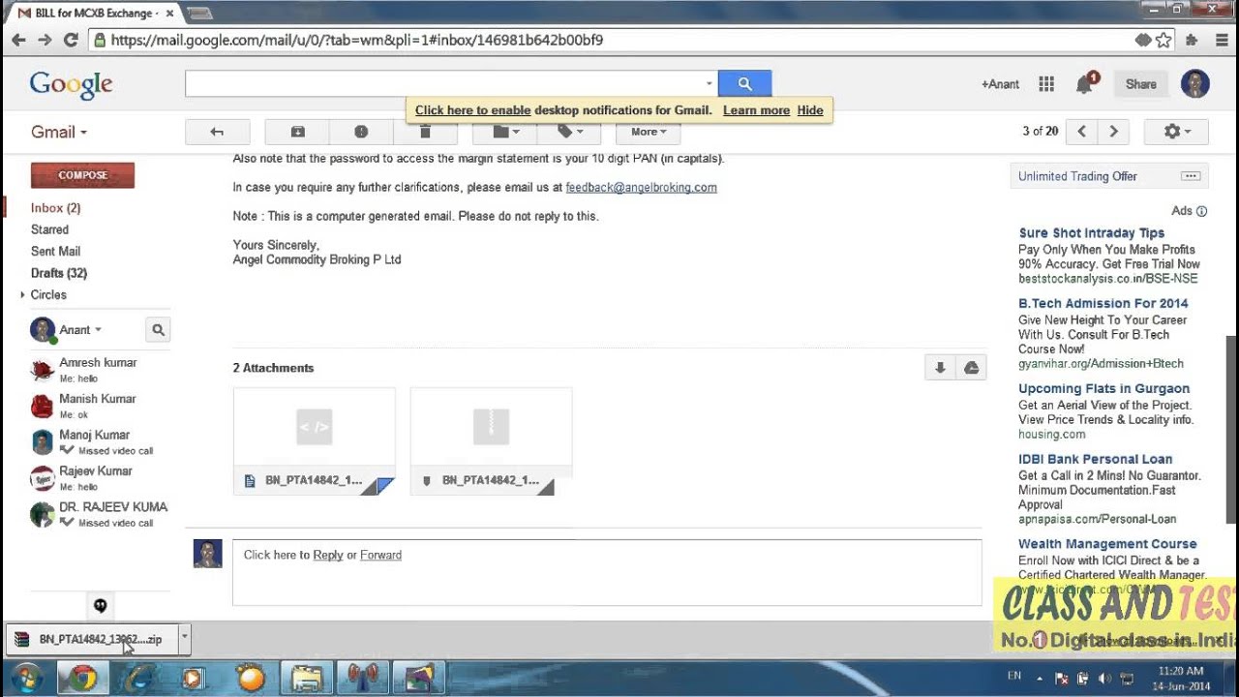This screenshot has width=1239, height=697.
Task: Open the account profile picture top right
Action: pos(1195,84)
